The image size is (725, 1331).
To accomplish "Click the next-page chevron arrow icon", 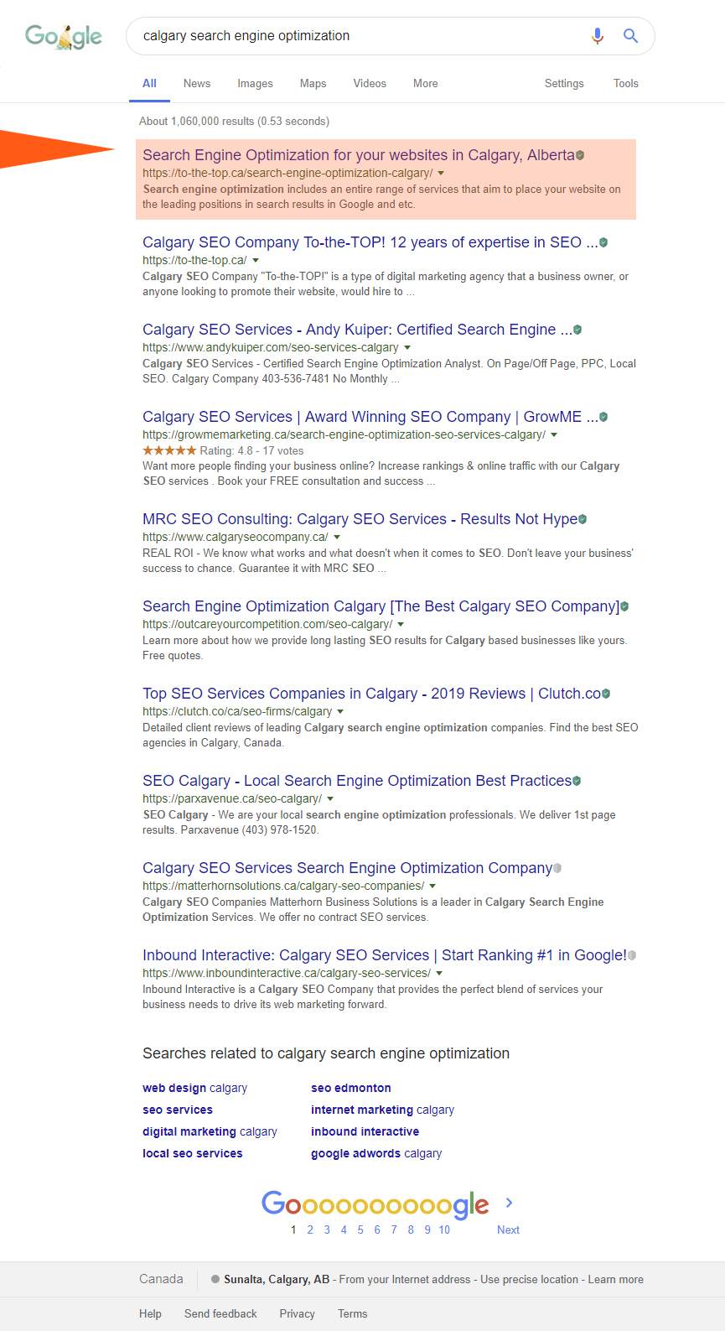I will [x=509, y=1203].
